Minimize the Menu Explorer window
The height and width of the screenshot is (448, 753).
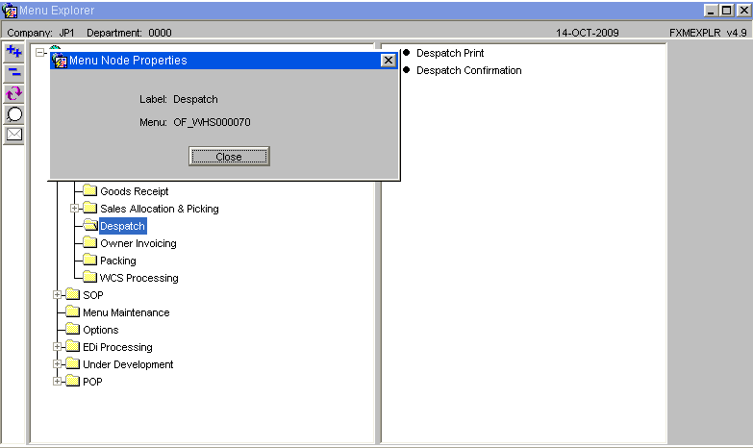pos(712,10)
